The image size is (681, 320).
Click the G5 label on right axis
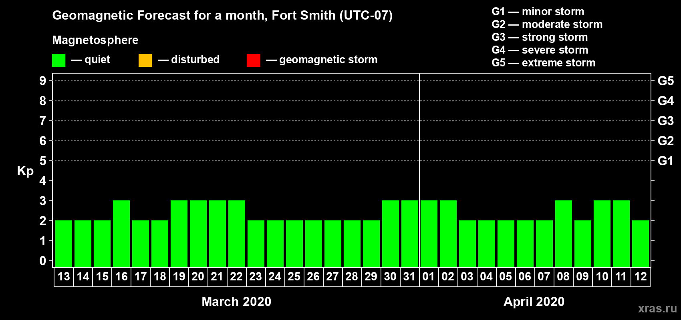666,81
